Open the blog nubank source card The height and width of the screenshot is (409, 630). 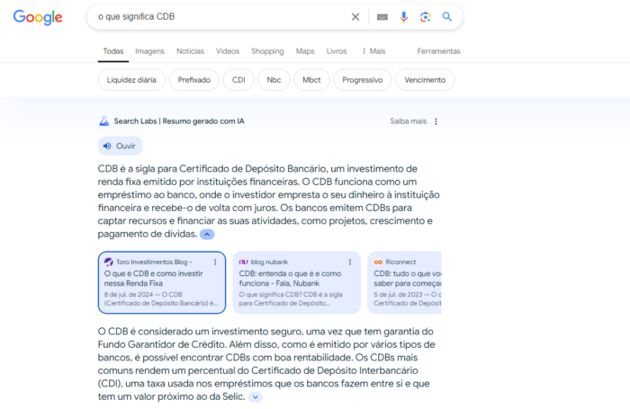point(296,282)
